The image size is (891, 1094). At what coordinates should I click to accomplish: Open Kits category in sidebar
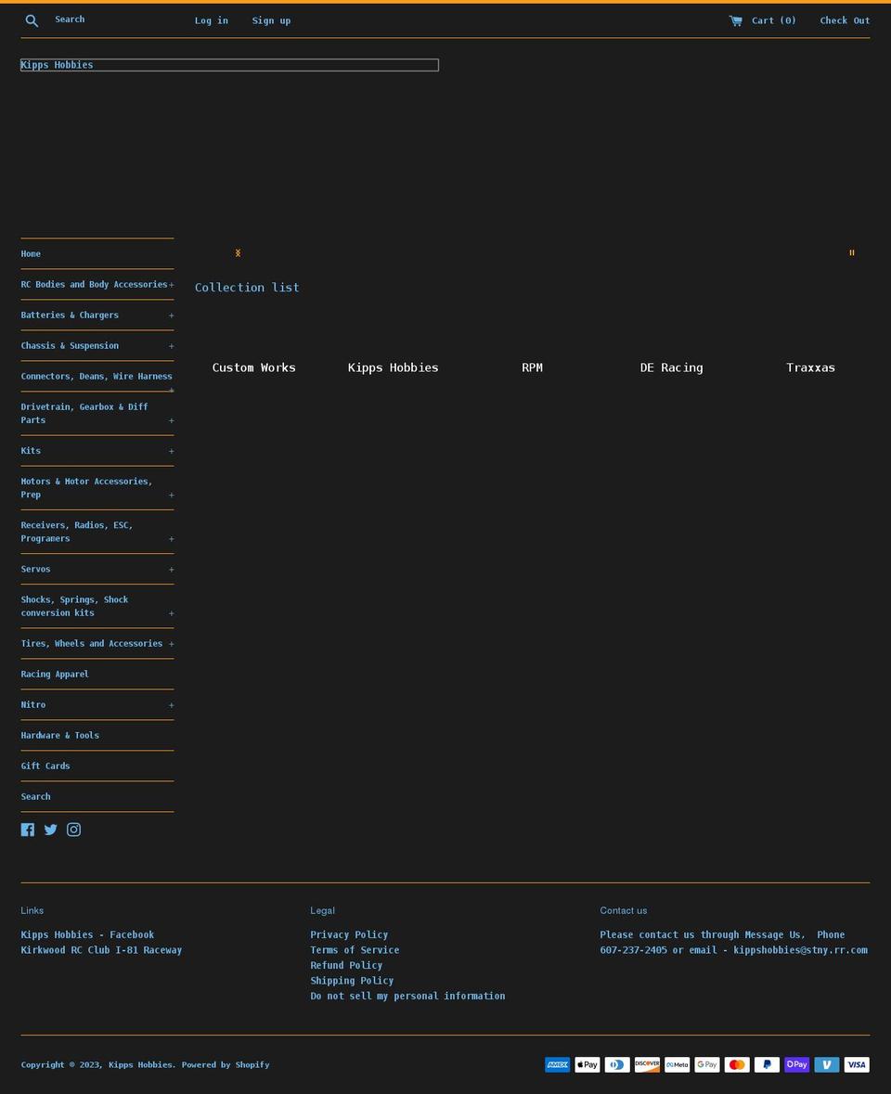tap(31, 451)
